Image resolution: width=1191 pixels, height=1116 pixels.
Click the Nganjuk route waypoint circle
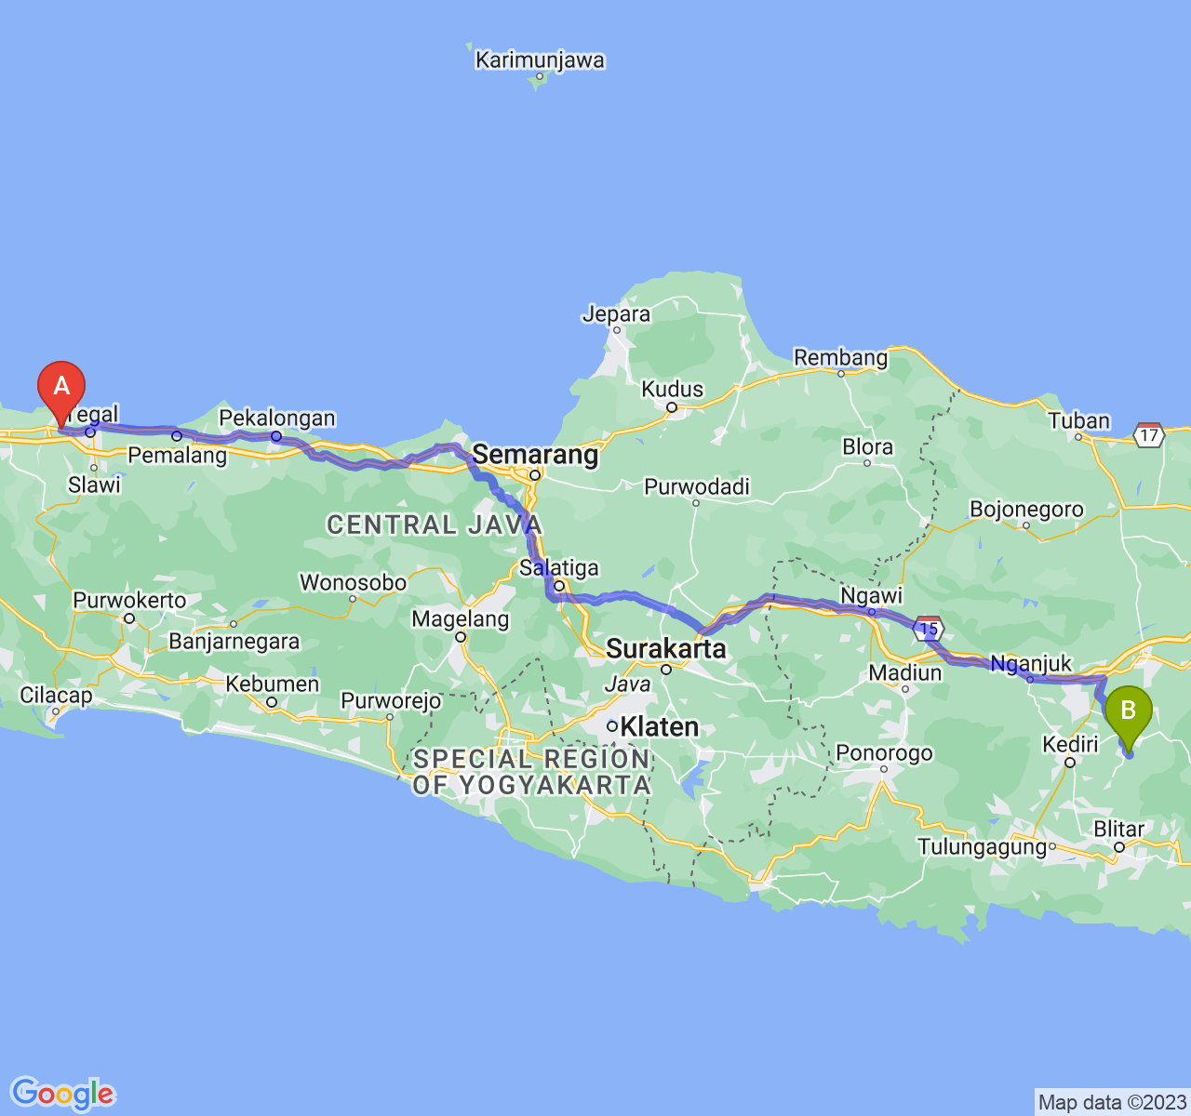point(1030,680)
